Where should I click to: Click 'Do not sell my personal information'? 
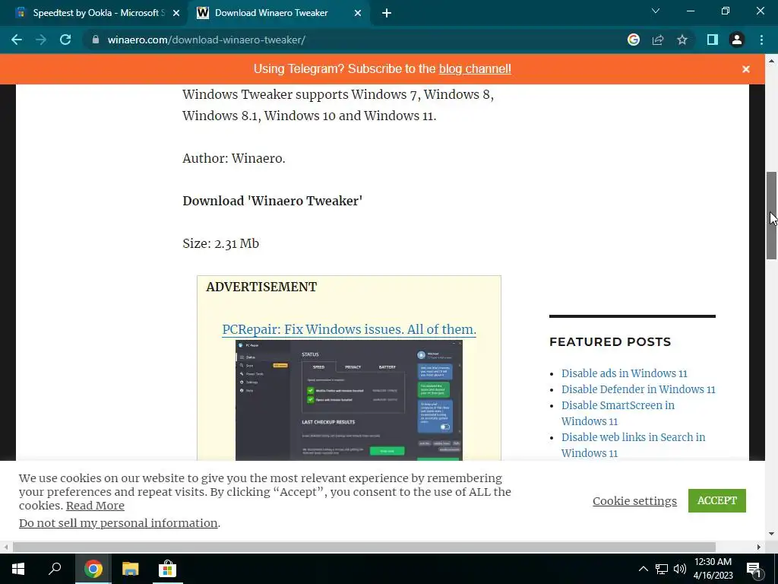[x=118, y=523]
